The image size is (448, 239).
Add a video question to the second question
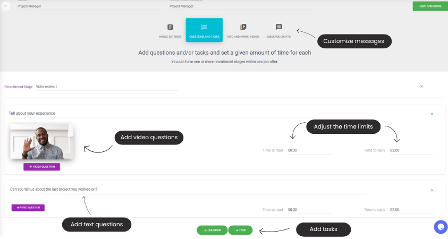click(28, 208)
